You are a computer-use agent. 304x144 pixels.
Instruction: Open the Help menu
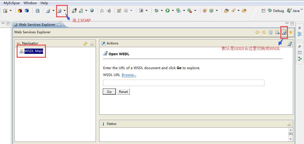coord(44,3)
